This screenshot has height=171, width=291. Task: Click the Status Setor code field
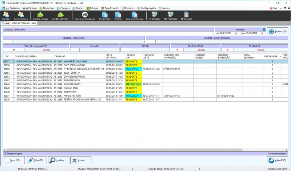coord(177,50)
